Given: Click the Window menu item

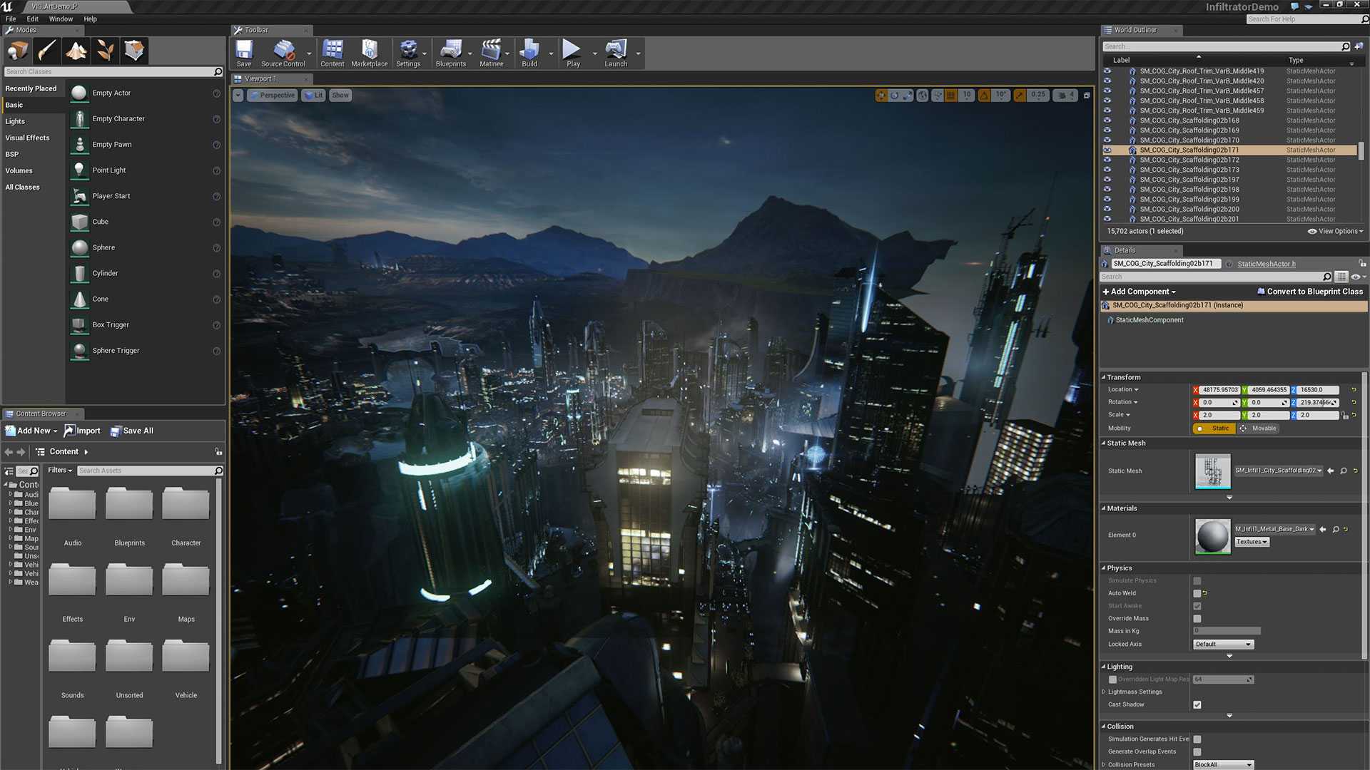Looking at the screenshot, I should (x=60, y=19).
